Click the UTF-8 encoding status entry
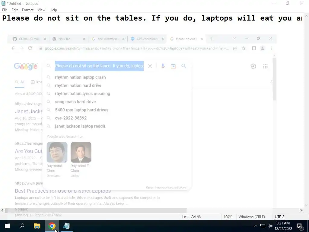The width and height of the screenshot is (309, 232). (279, 217)
